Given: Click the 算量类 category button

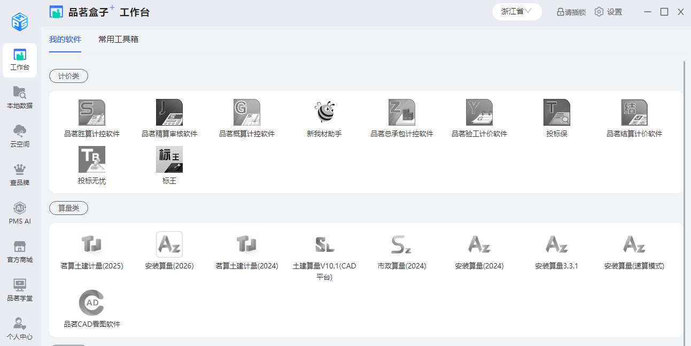Looking at the screenshot, I should click(68, 208).
